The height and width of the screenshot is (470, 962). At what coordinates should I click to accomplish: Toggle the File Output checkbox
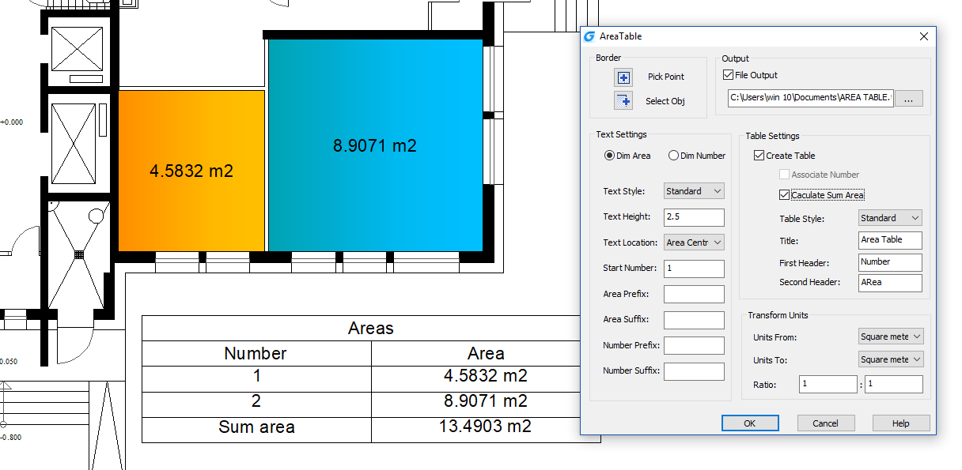pyautogui.click(x=729, y=75)
